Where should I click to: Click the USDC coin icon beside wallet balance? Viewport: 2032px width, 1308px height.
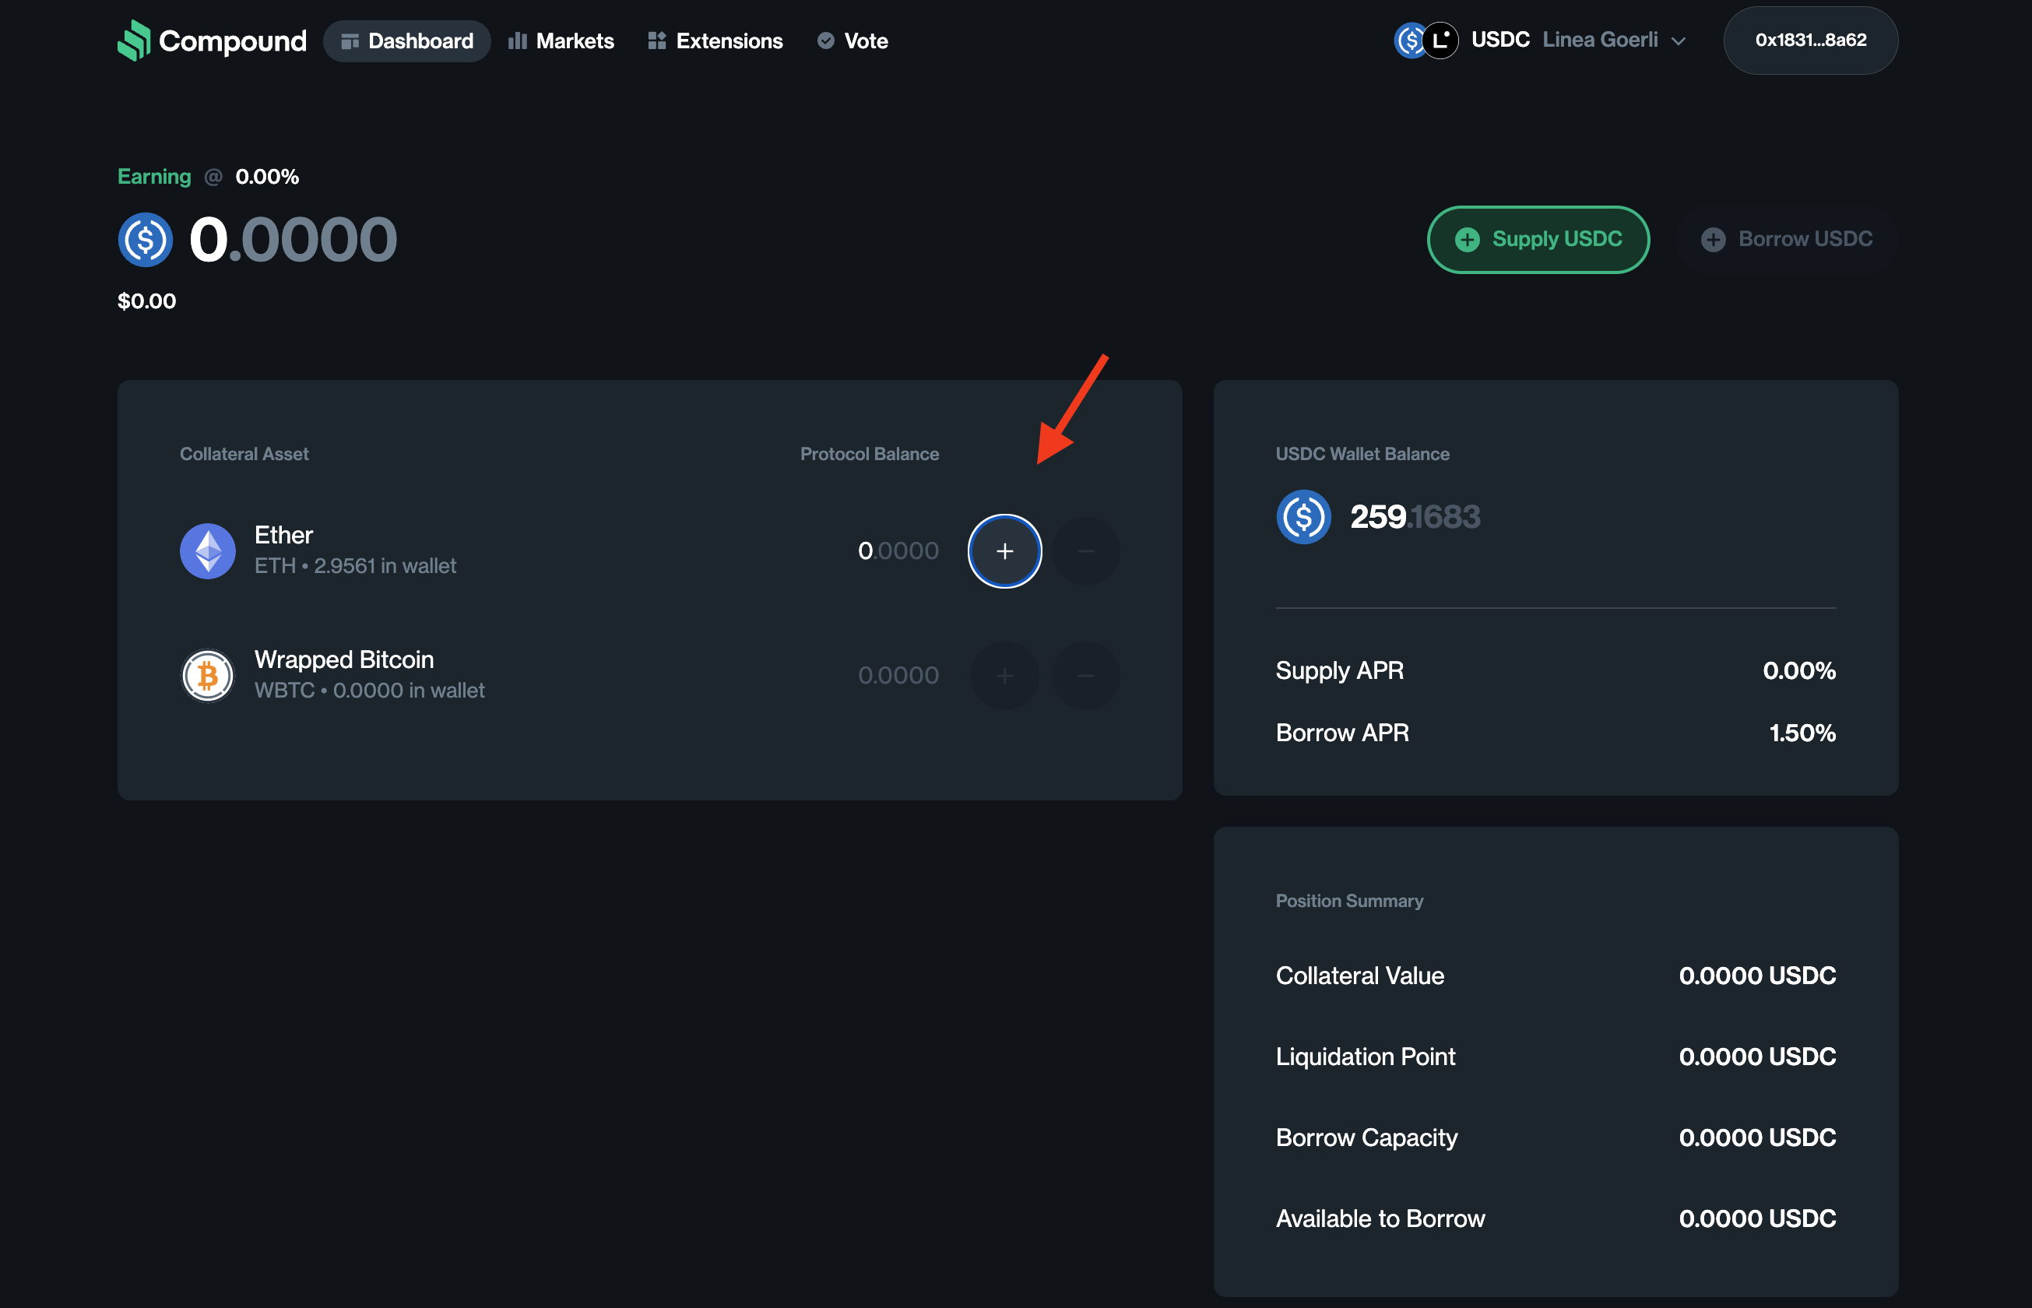click(x=1303, y=516)
